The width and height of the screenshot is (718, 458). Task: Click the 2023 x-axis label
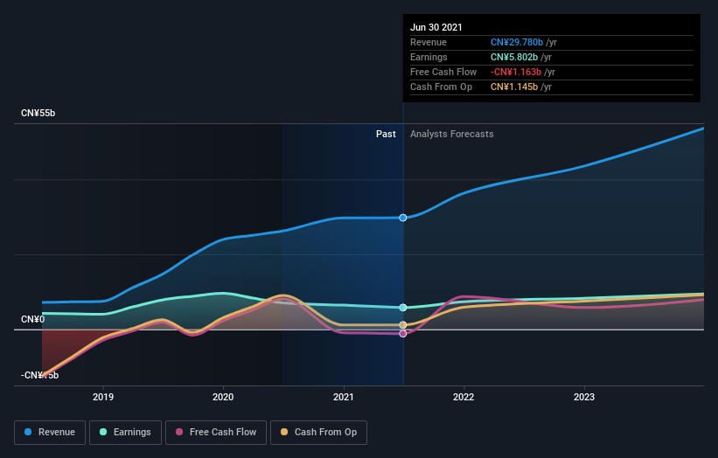(584, 397)
